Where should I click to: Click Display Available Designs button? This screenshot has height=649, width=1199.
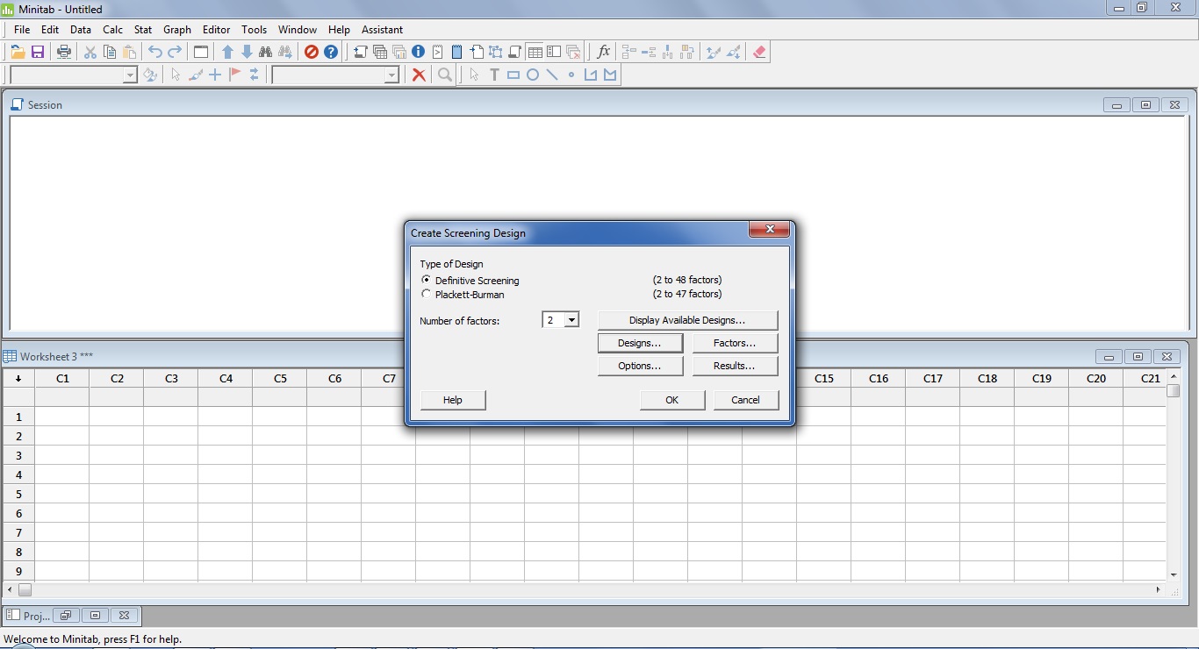point(687,319)
